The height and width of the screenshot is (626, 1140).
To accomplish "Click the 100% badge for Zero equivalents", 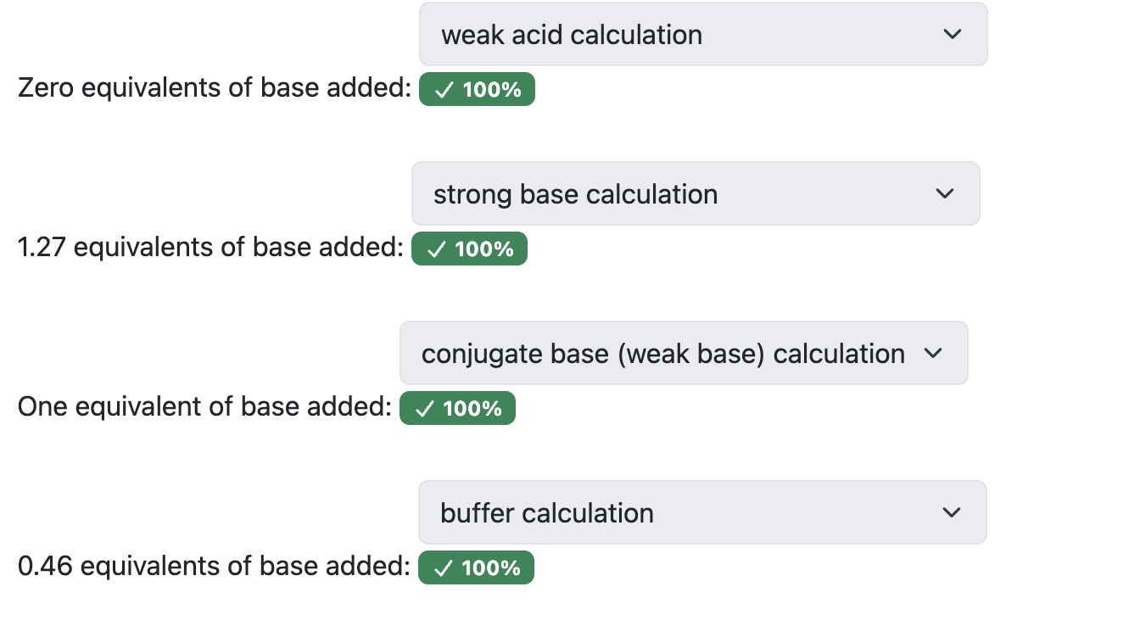I will 478,90.
